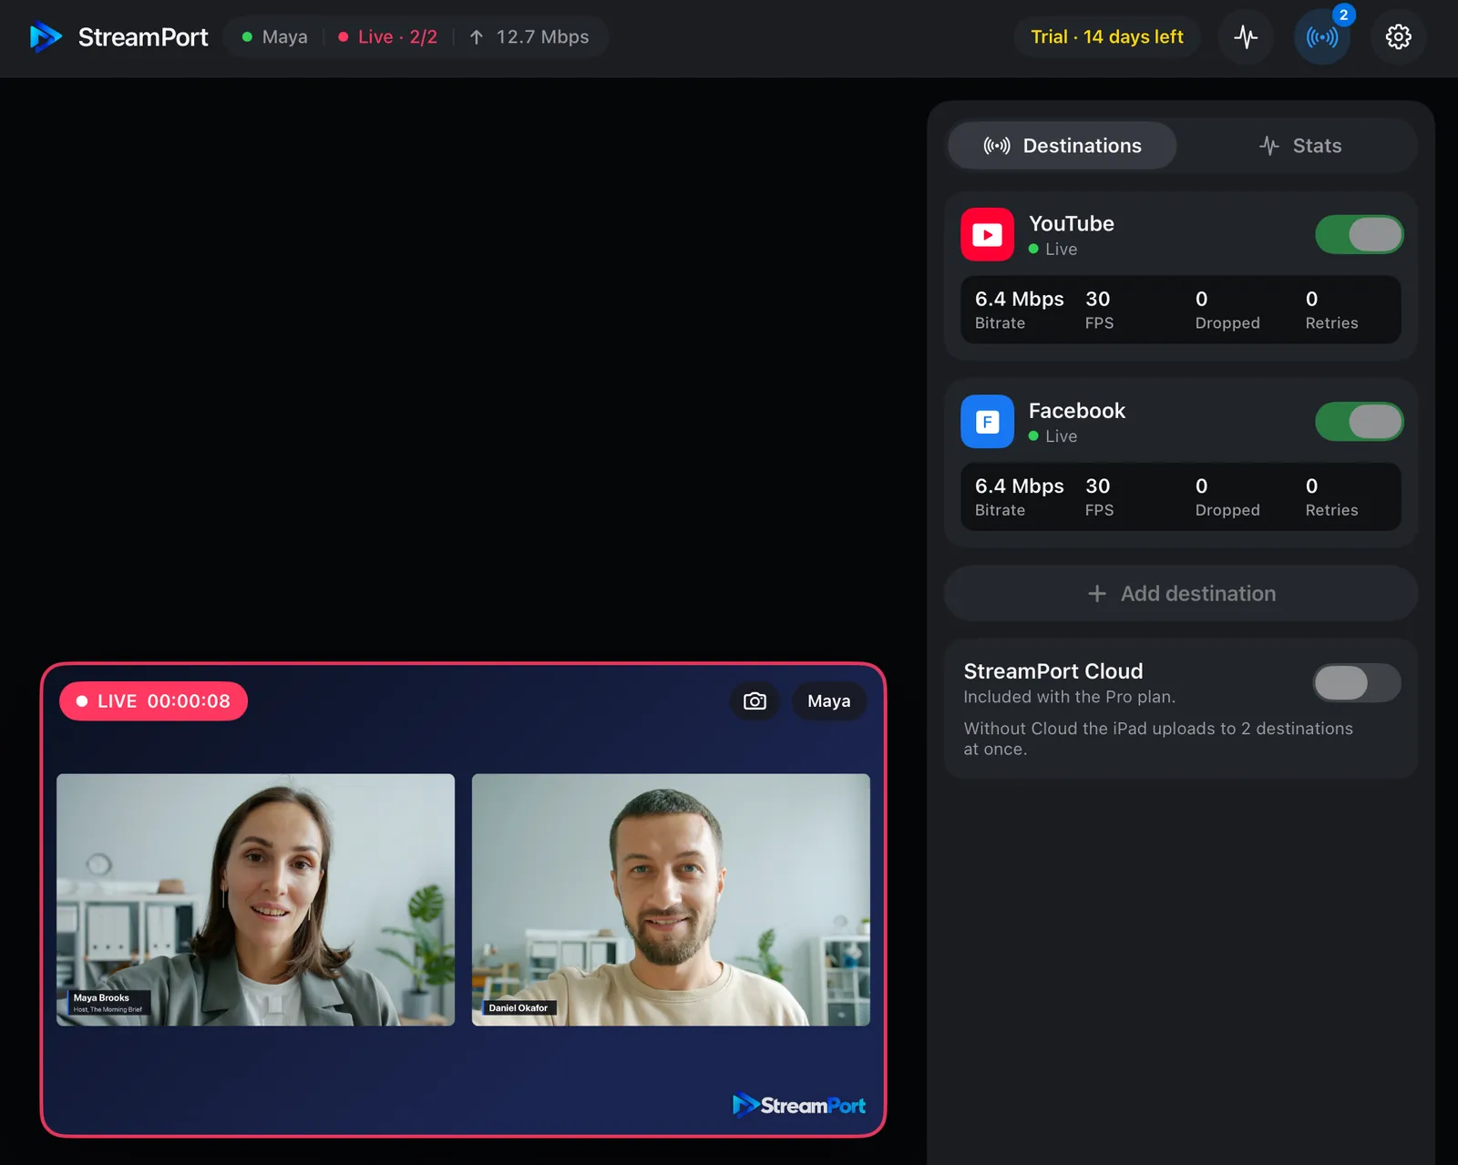
Task: Click Facebook's 6.4 Mbps bitrate value
Action: coord(1020,486)
